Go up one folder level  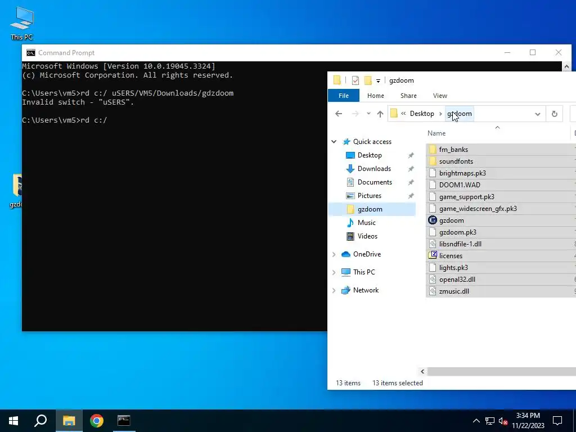click(380, 114)
